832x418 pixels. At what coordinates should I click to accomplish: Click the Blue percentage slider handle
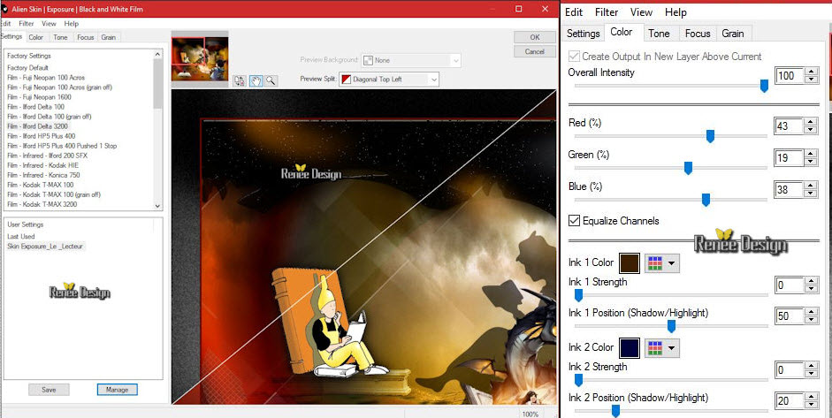pos(706,200)
